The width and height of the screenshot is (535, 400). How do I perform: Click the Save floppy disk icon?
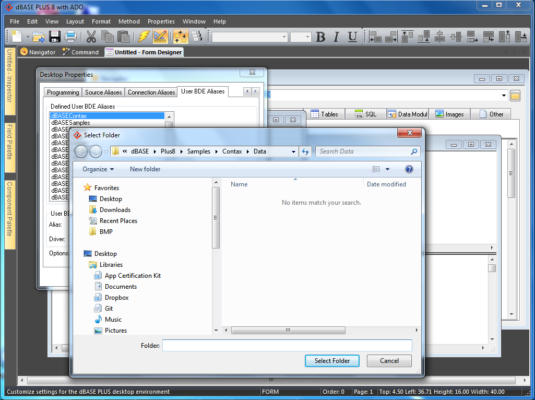click(x=55, y=37)
